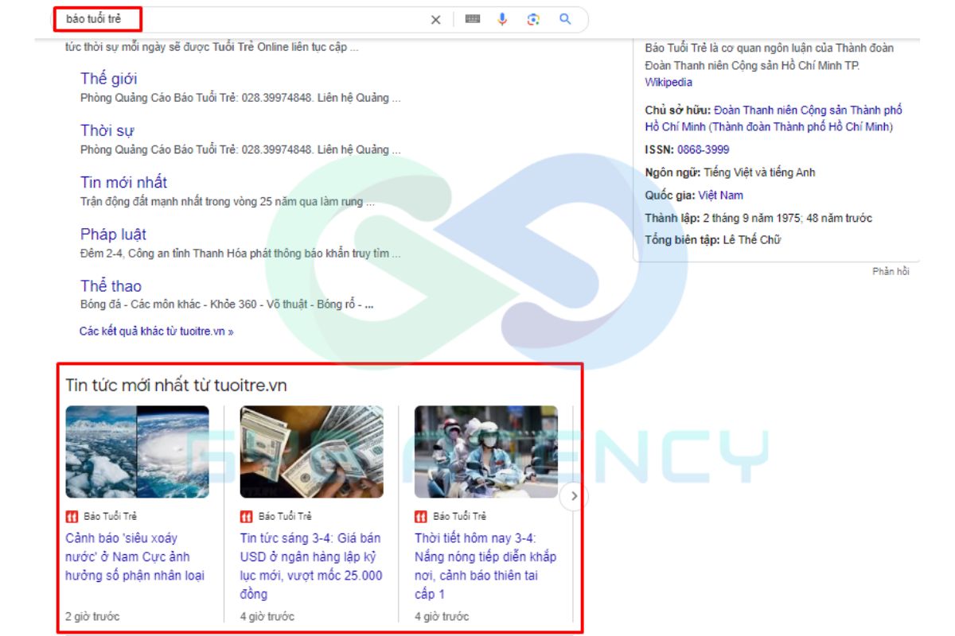Click the "Phản hồi" feedback link

[891, 272]
